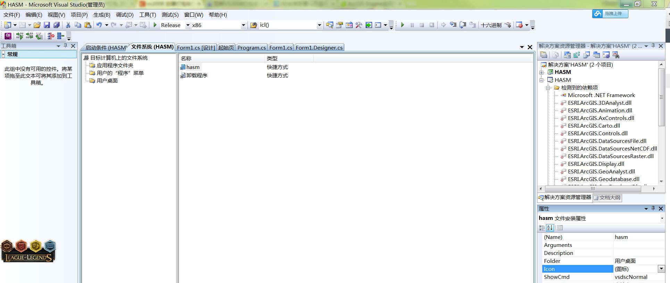This screenshot has height=283, width=670.
Task: Click Properties icon in Solution Explorer toolbar
Action: pyautogui.click(x=544, y=55)
